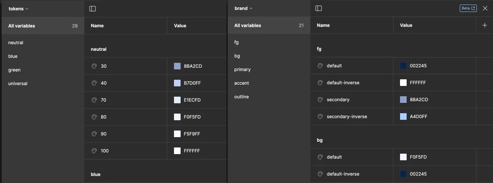Click the B7D0FF color swatch for neutral 40
The image size is (493, 183).
click(x=177, y=83)
